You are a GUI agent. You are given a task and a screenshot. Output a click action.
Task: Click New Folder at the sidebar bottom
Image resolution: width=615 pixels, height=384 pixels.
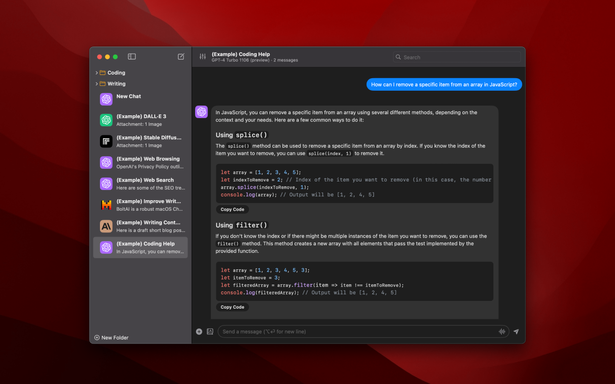pyautogui.click(x=111, y=337)
